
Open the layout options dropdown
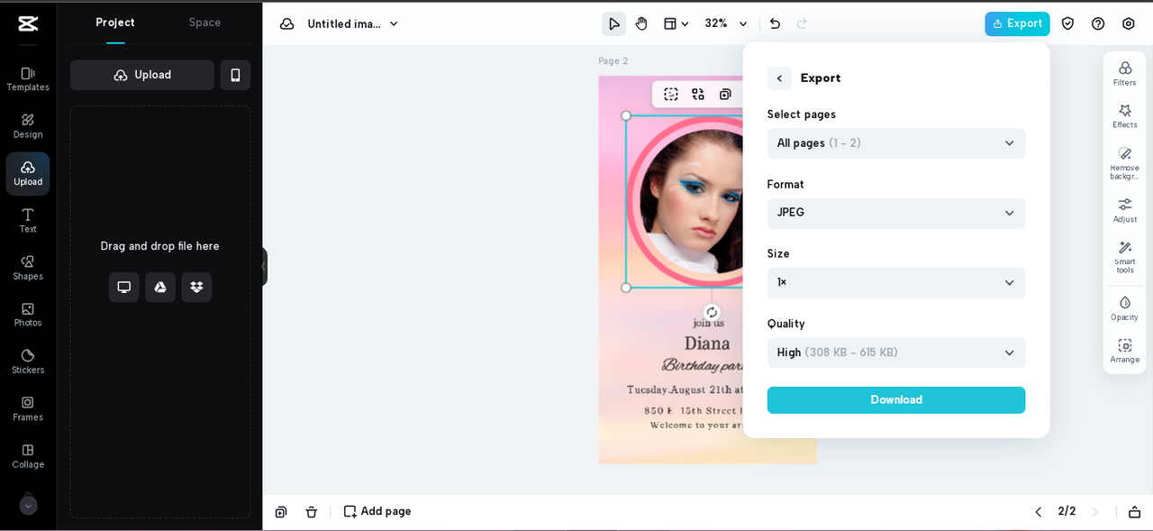(x=676, y=23)
